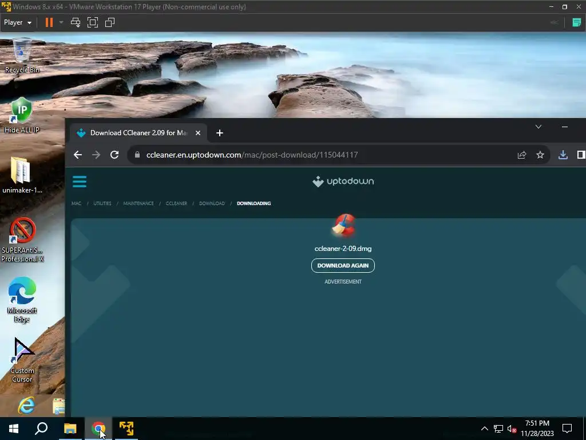Bookmark this page with the star
This screenshot has height=440, width=586.
[540, 155]
